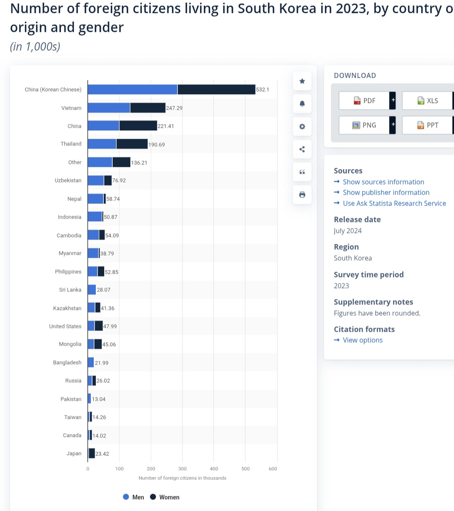Open chart settings gear icon
454x511 pixels.
[x=302, y=127]
